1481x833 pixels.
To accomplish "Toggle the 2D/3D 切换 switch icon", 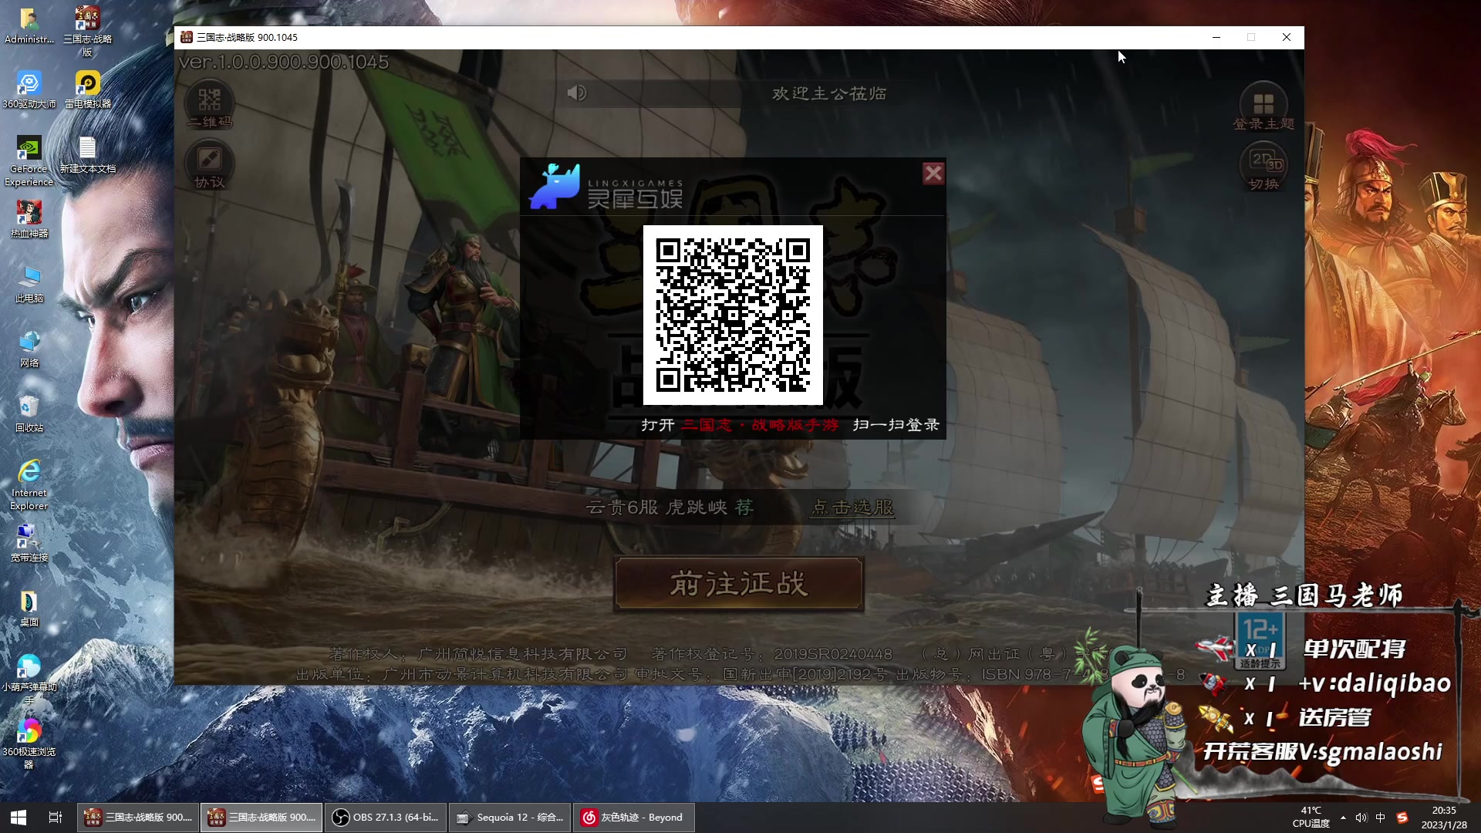I will point(1263,167).
